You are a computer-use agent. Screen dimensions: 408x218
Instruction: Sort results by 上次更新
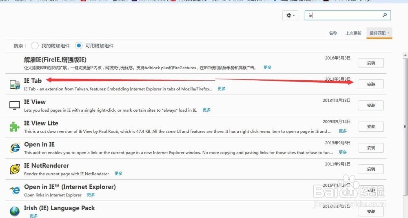pyautogui.click(x=353, y=33)
